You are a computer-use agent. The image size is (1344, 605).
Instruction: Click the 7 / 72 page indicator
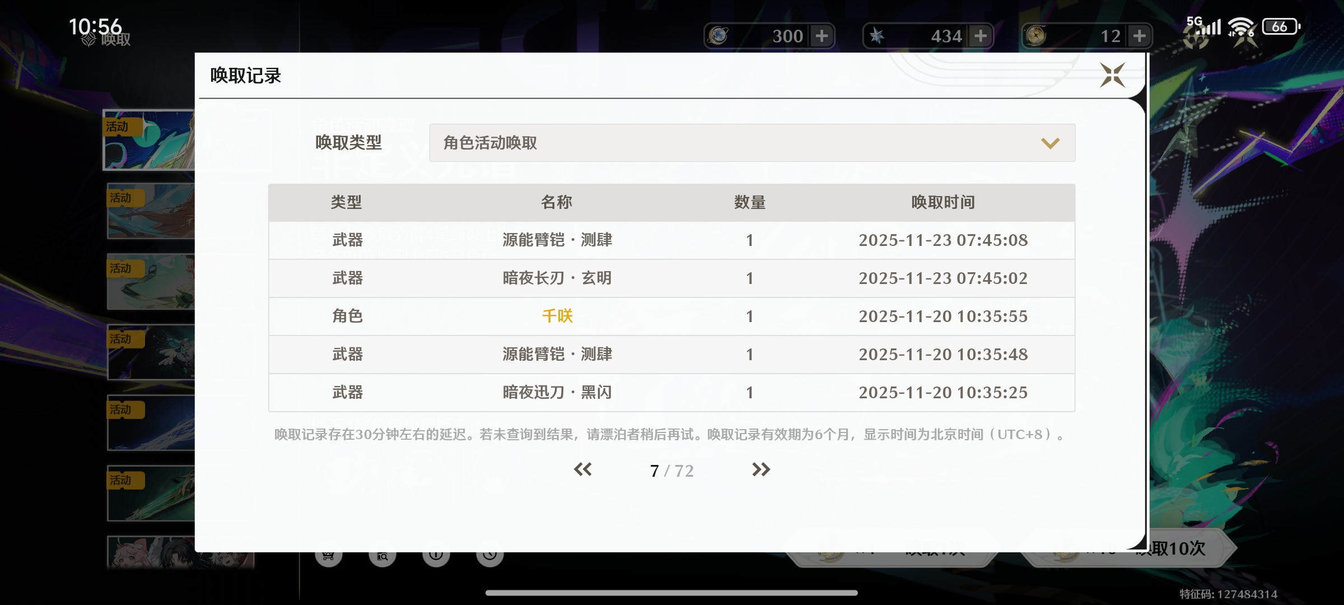671,471
